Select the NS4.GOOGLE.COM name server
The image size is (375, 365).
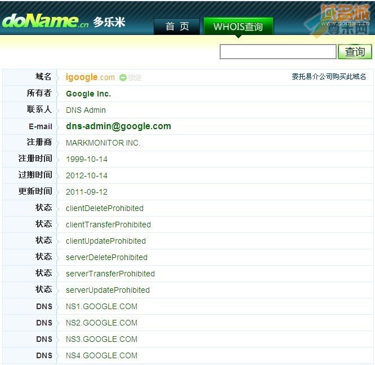[x=102, y=355]
